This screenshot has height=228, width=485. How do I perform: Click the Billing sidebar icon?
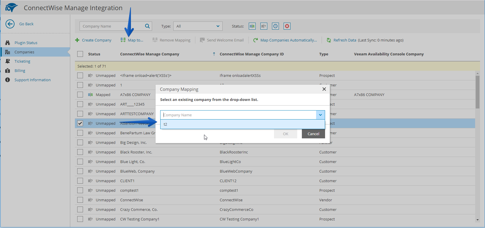point(8,70)
